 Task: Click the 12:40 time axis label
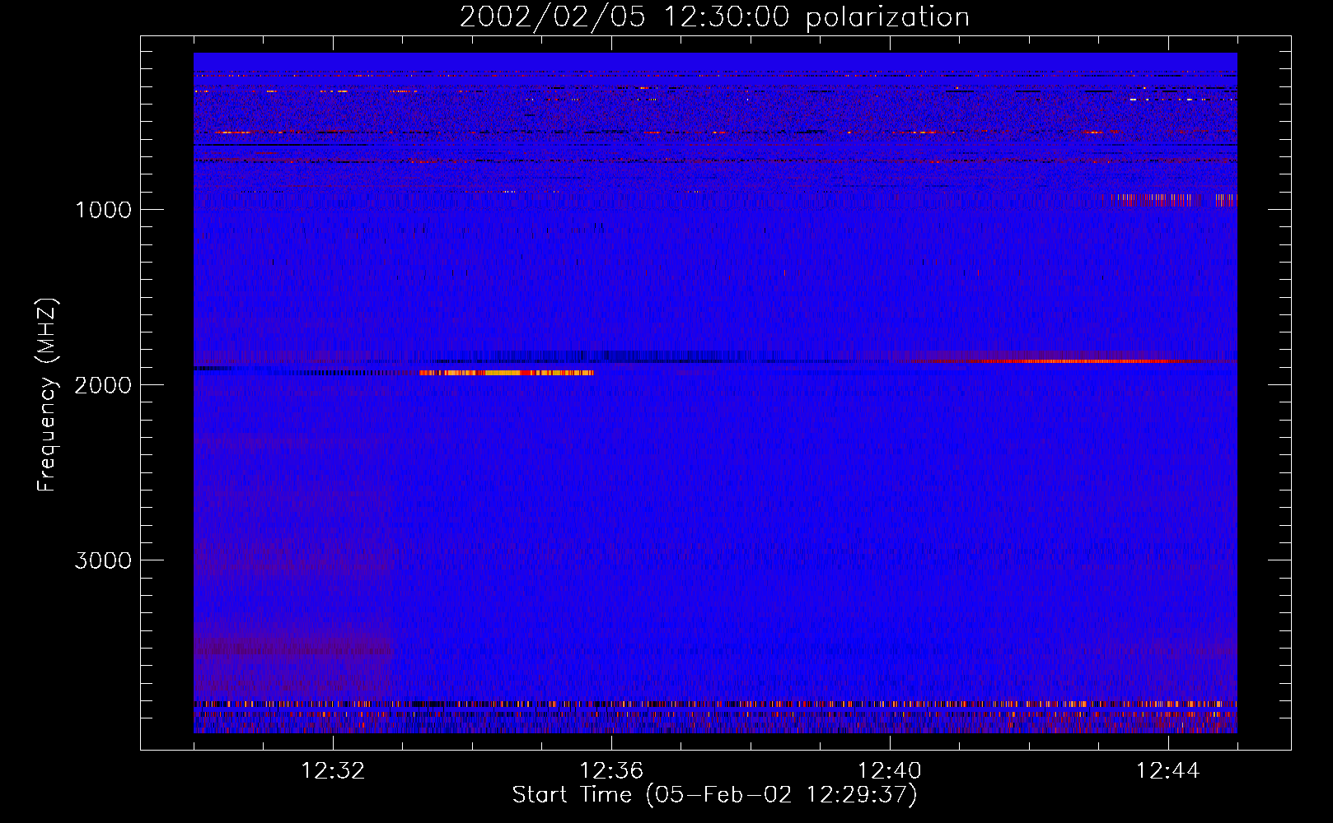890,771
